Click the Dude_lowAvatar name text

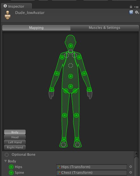(30, 13)
